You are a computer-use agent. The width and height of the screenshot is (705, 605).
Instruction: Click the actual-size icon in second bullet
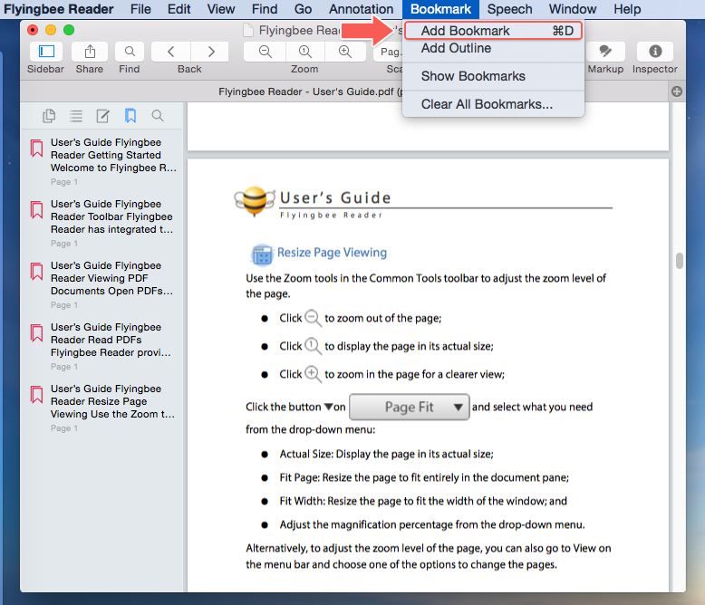point(313,346)
